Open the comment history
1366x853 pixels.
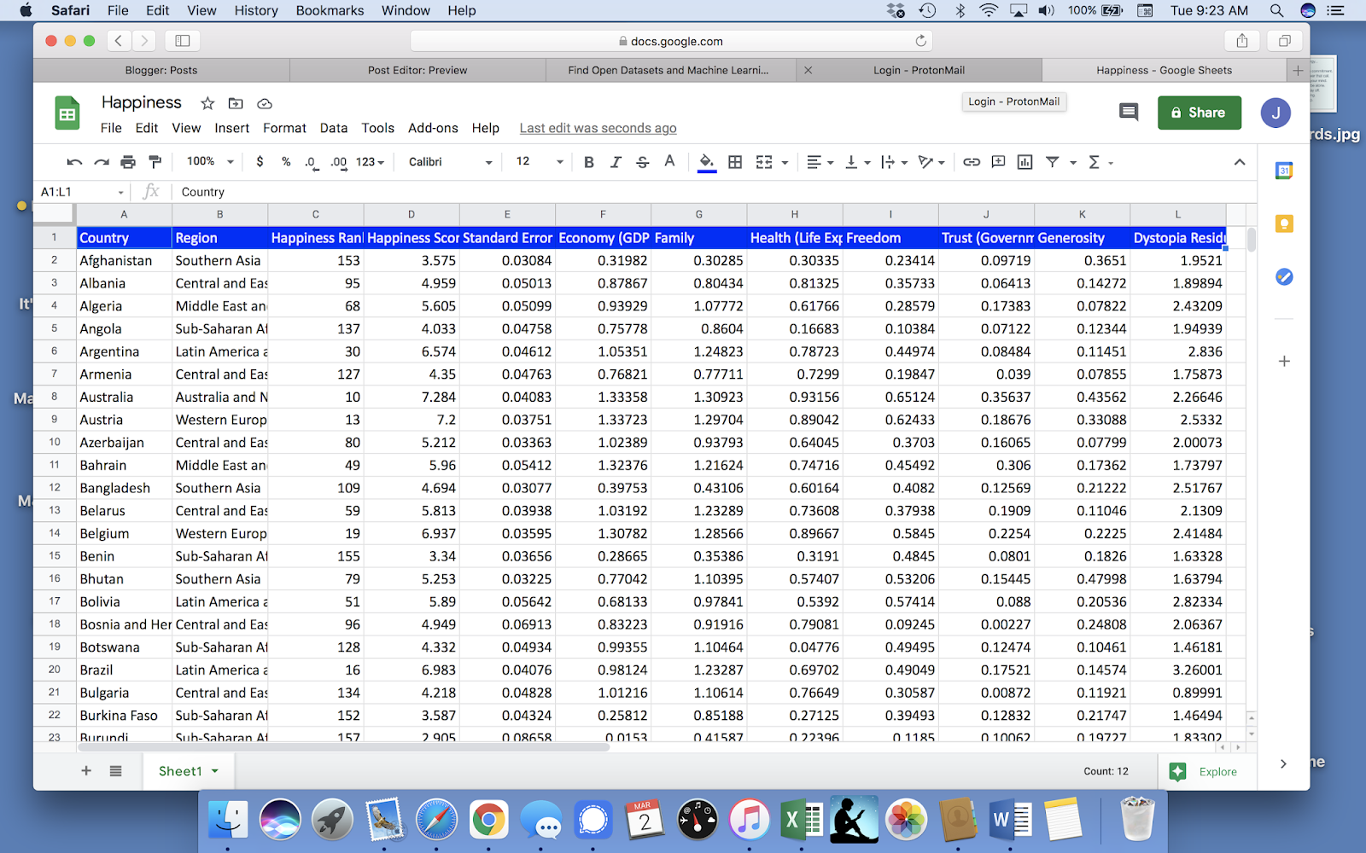pyautogui.click(x=1129, y=112)
